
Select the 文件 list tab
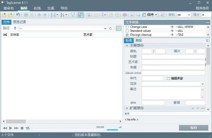click(x=6, y=22)
